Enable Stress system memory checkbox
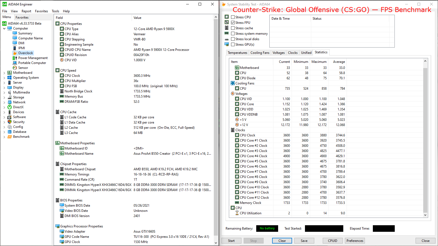The image size is (438, 246). pyautogui.click(x=233, y=33)
